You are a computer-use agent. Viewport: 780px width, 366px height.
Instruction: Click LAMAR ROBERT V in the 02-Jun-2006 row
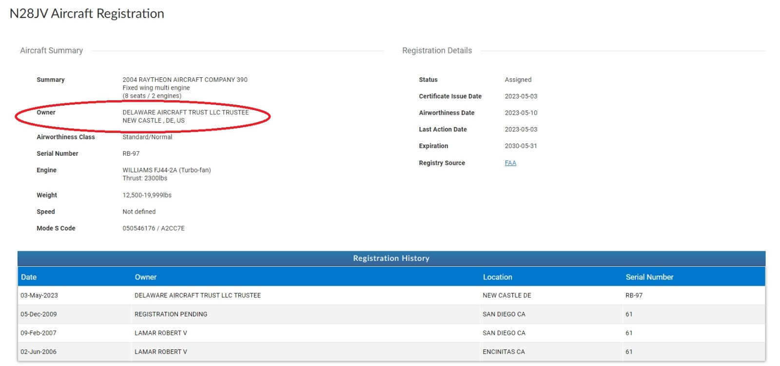click(161, 352)
